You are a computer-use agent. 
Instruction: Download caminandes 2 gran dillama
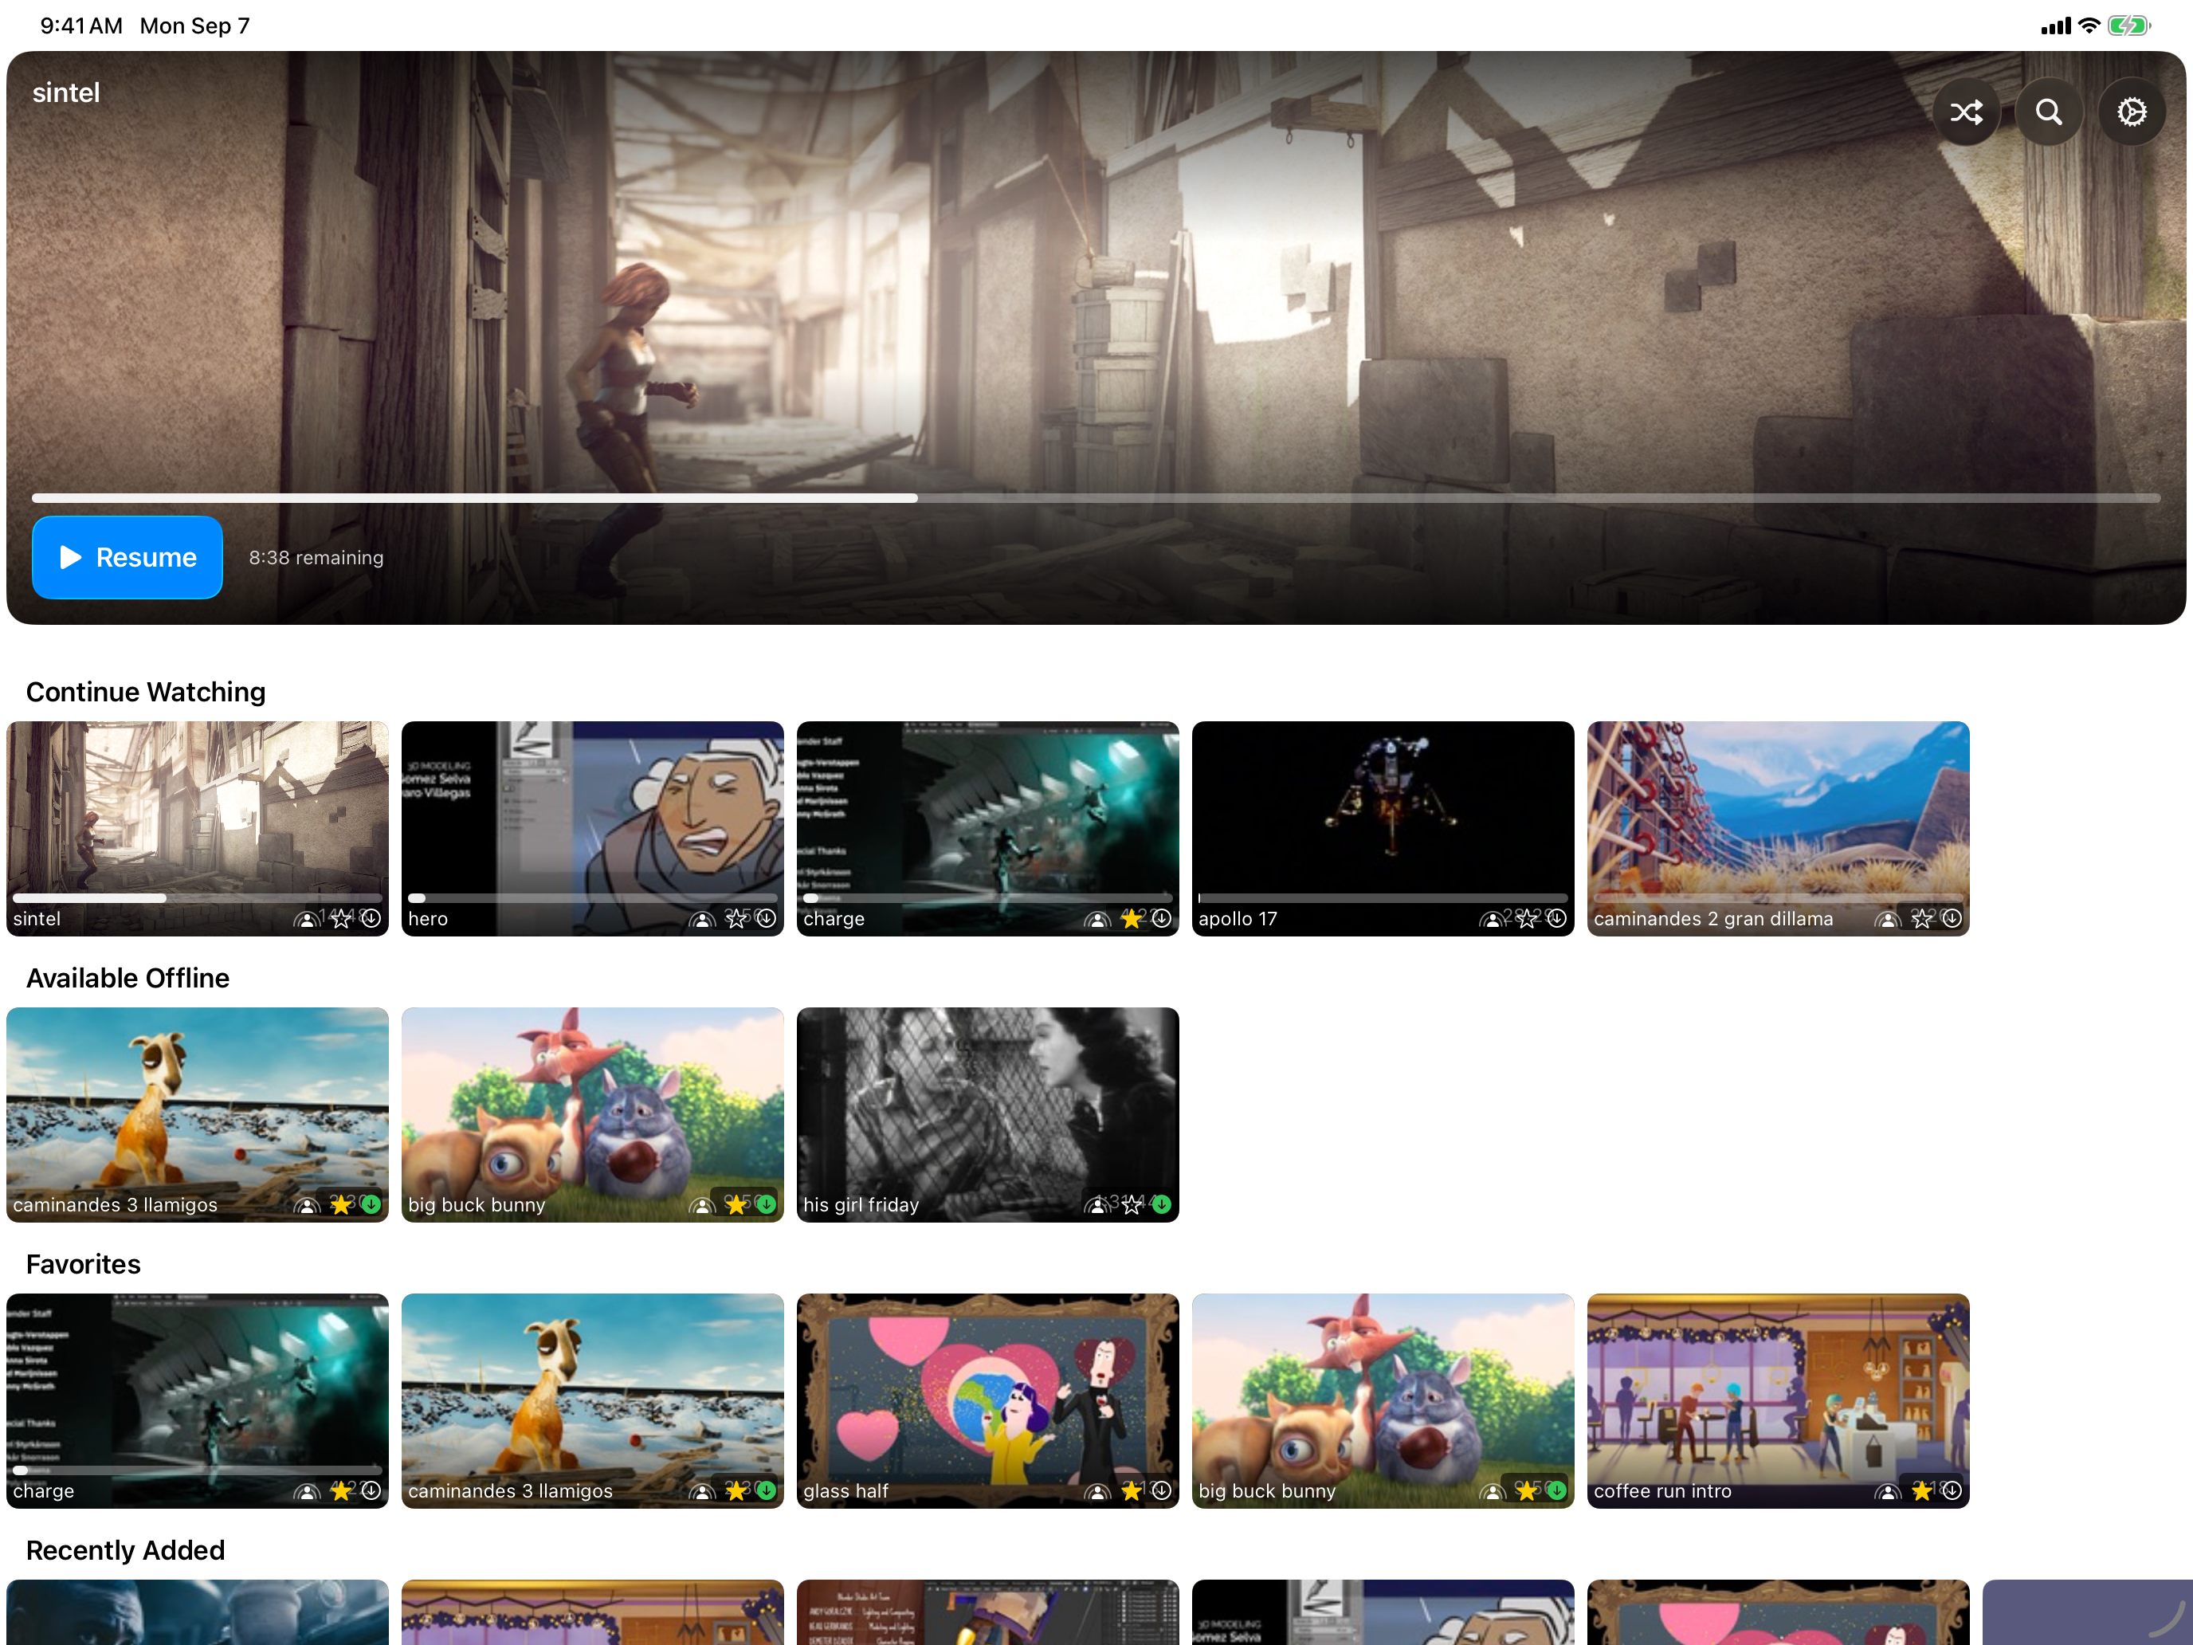[x=1952, y=918]
